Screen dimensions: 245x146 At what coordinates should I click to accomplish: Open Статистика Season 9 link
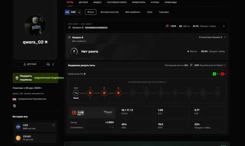coord(212,37)
